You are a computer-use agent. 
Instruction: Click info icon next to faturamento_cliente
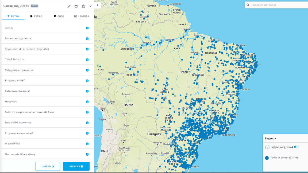pos(87,39)
